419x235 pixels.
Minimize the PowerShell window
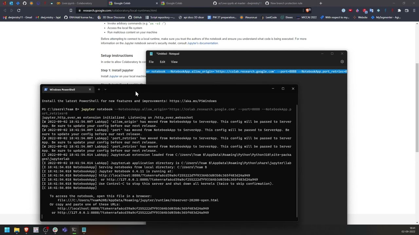point(273,88)
